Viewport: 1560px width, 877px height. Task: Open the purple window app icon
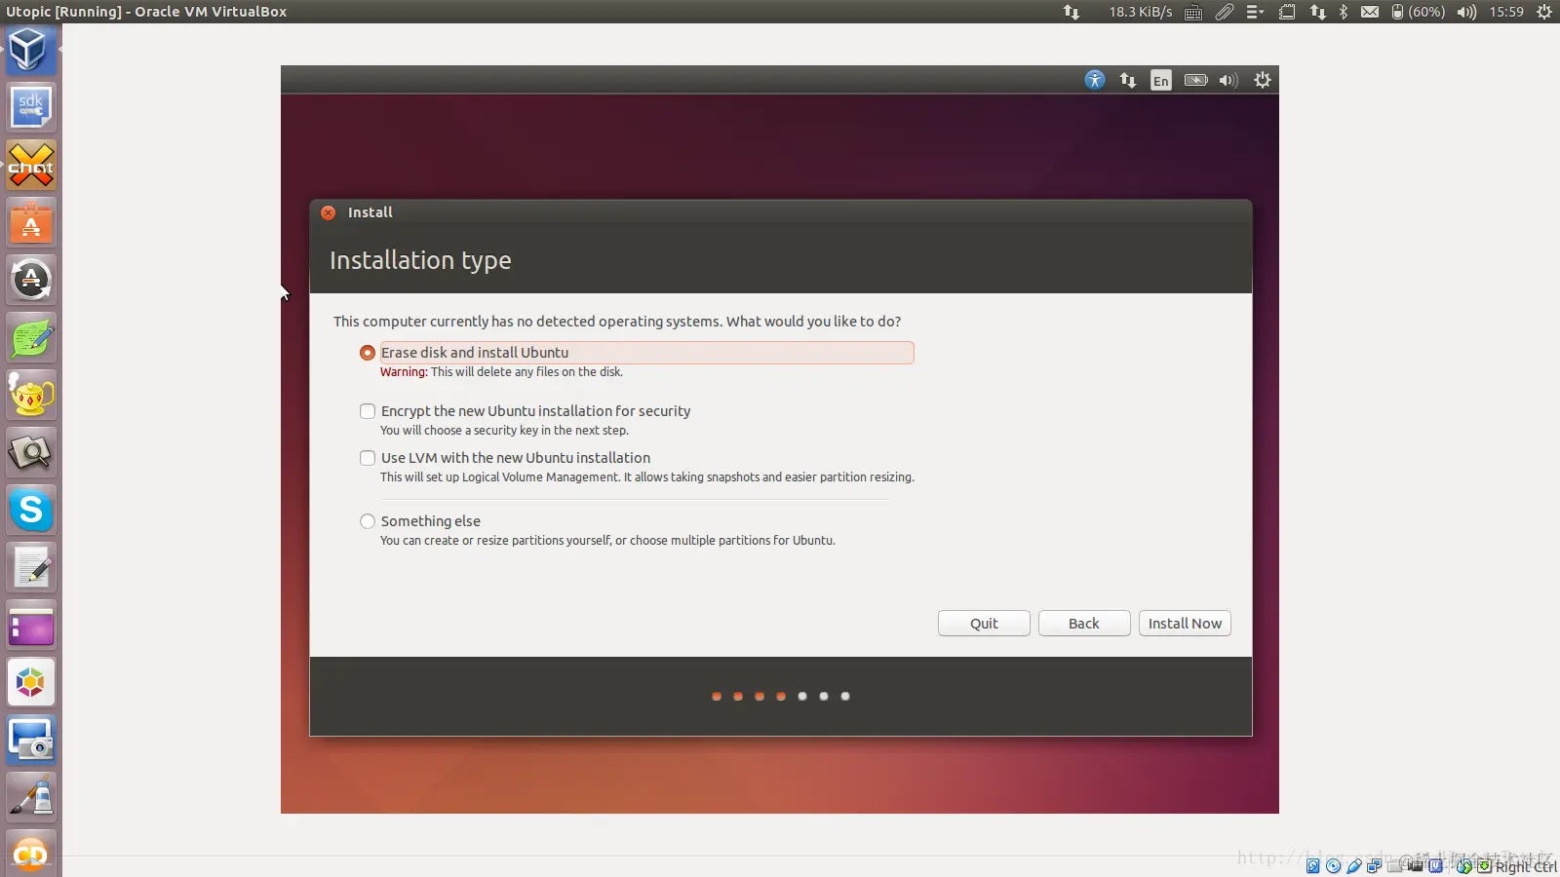[31, 625]
